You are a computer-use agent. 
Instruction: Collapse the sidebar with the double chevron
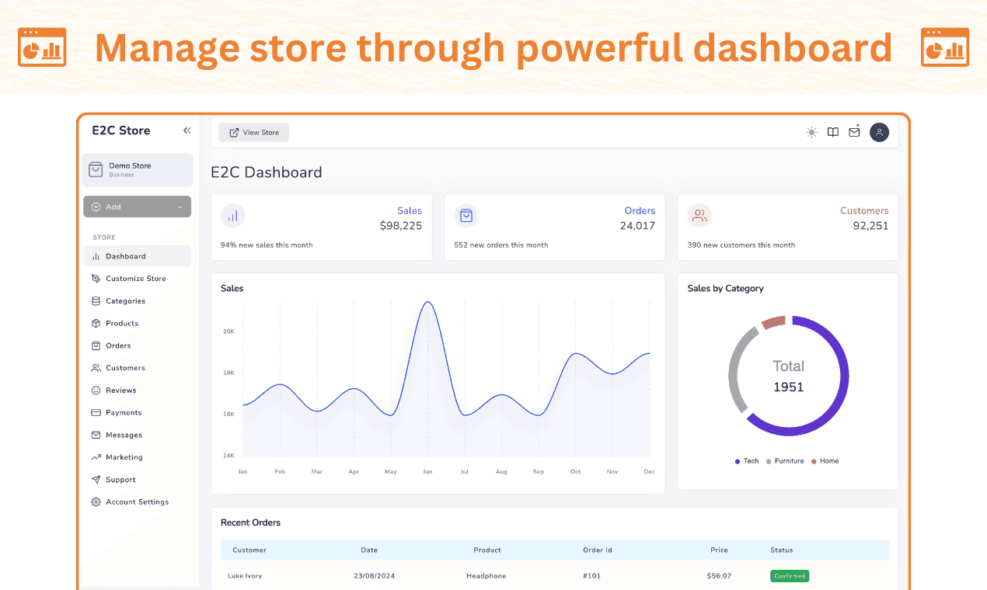[187, 130]
